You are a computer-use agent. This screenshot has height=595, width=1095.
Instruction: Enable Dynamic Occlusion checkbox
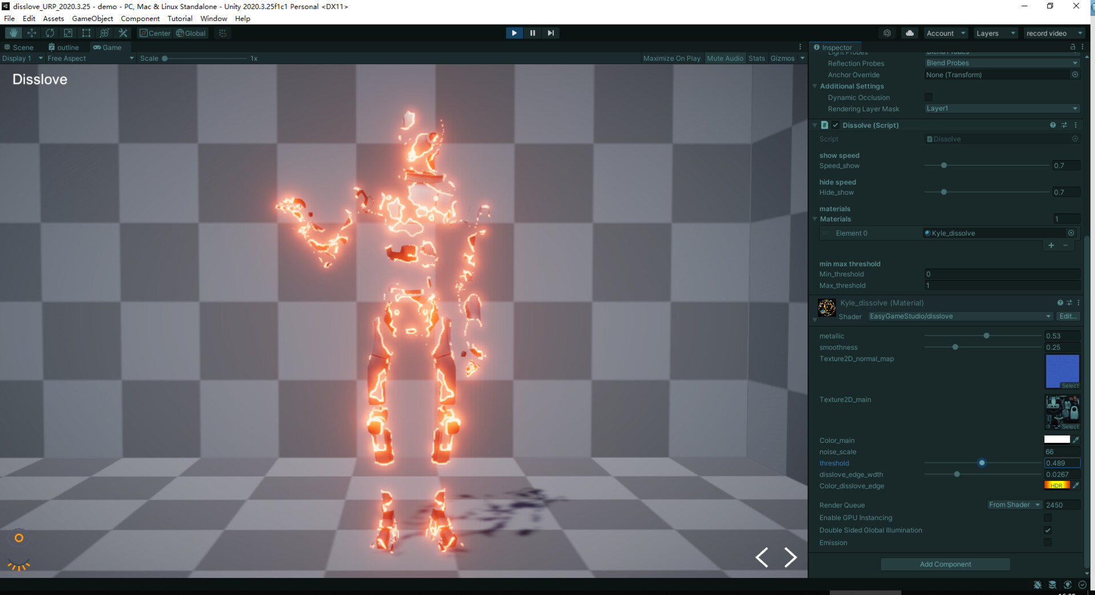pyautogui.click(x=928, y=97)
